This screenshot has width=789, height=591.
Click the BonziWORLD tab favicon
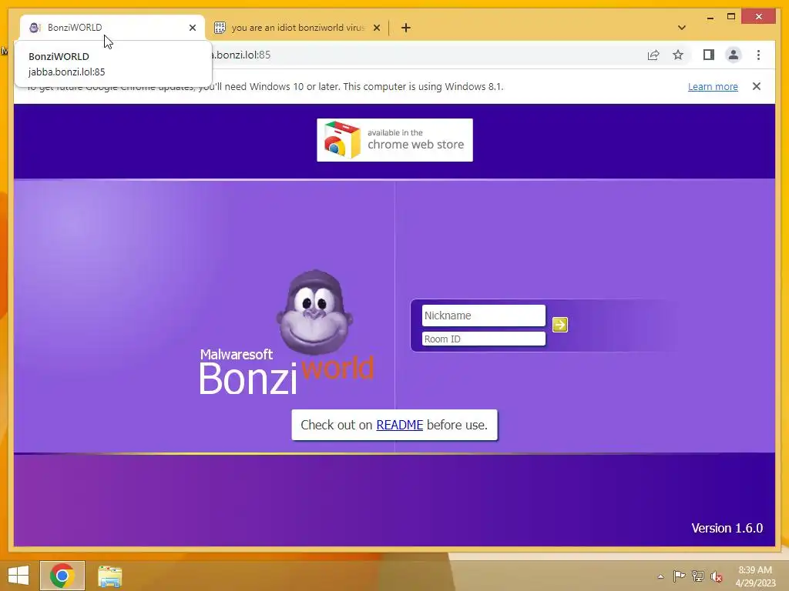point(35,28)
